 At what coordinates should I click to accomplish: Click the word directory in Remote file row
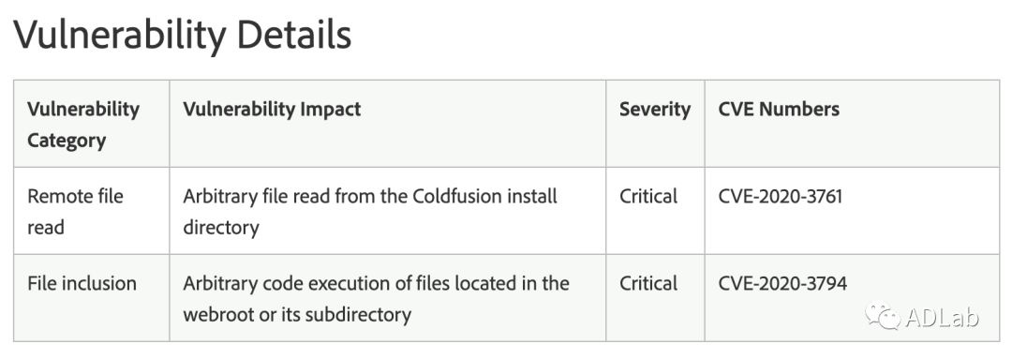[x=221, y=228]
